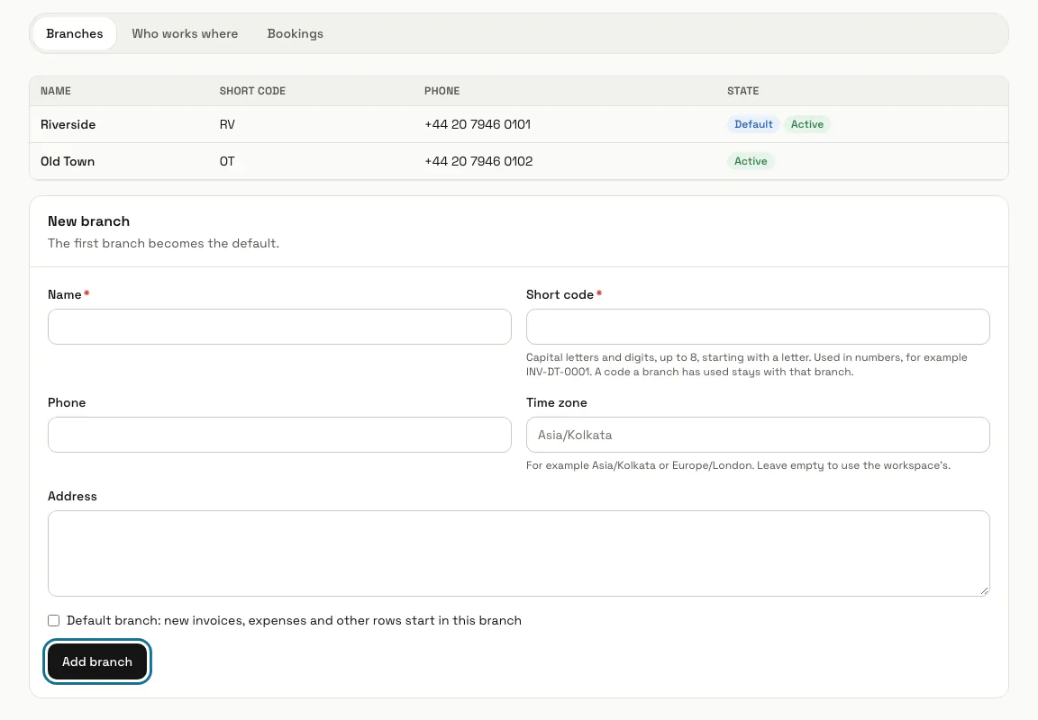The image size is (1038, 720).
Task: Click the STATE column header
Action: (742, 91)
